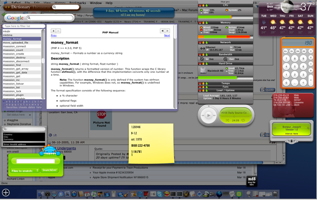Launch World of Warcraft from the Dock
Viewport: 317px width, 200px height.
coord(186,194)
